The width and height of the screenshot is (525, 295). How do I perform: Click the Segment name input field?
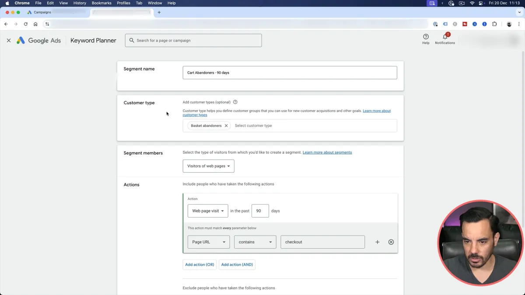click(290, 73)
